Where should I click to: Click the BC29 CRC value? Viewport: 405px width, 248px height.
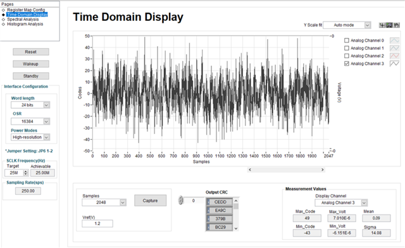click(x=220, y=227)
